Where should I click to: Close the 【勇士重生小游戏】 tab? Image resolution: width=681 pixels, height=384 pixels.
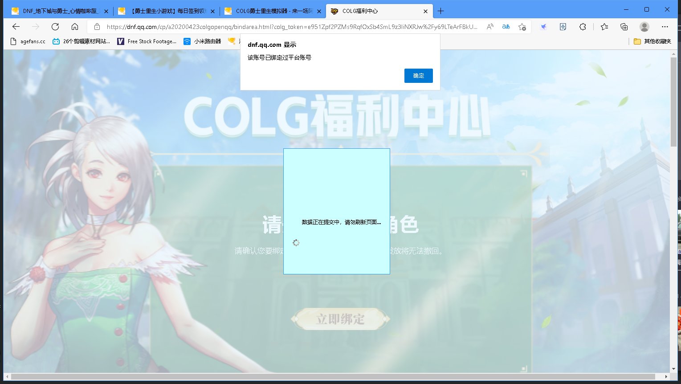coord(213,11)
